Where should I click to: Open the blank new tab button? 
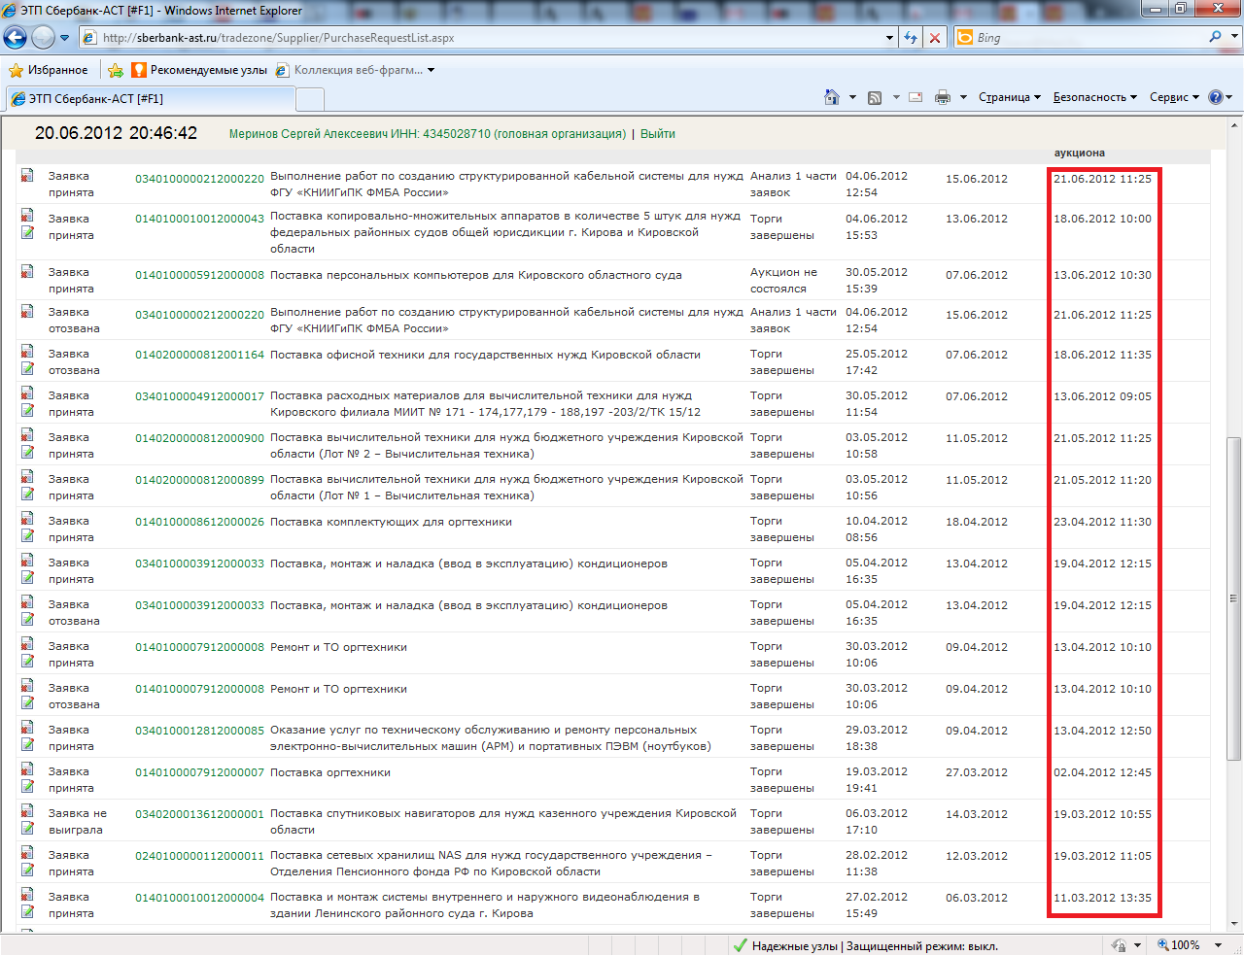pos(309,99)
